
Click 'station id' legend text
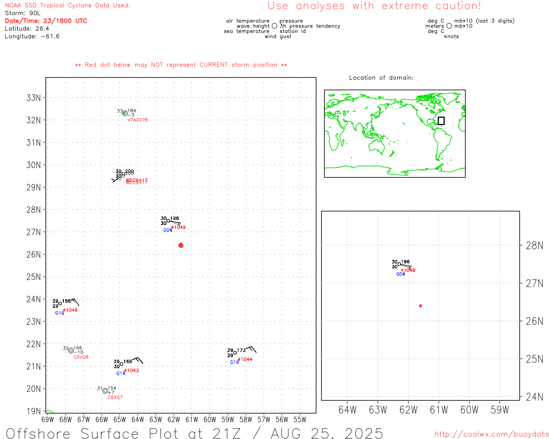coord(293,31)
